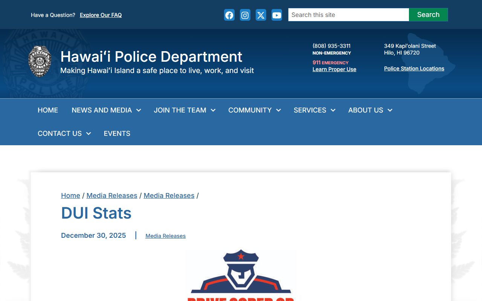Click the DUI Stats heading
Screen dimensions: 482x301
pos(96,213)
